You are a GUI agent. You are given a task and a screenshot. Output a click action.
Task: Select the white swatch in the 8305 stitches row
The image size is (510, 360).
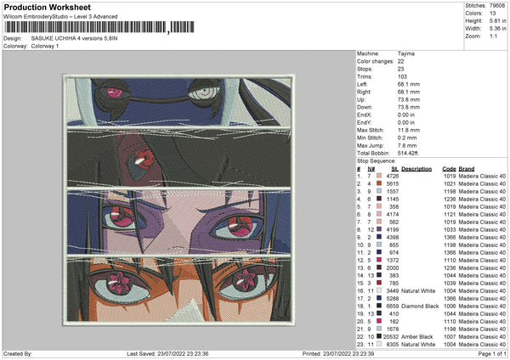pyautogui.click(x=379, y=344)
